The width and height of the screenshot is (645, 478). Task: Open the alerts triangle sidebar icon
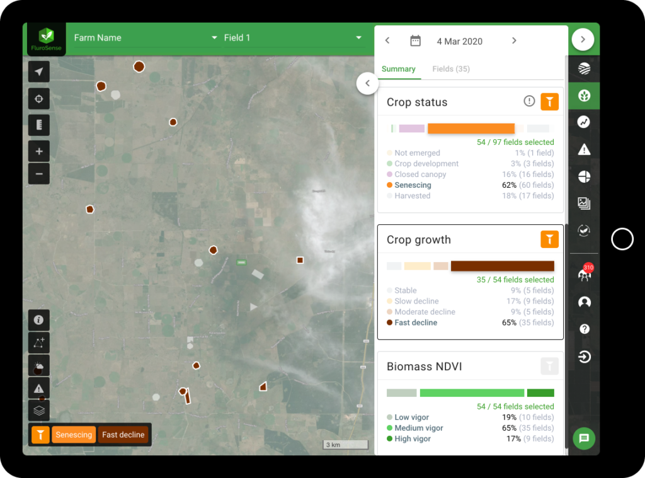coord(584,149)
